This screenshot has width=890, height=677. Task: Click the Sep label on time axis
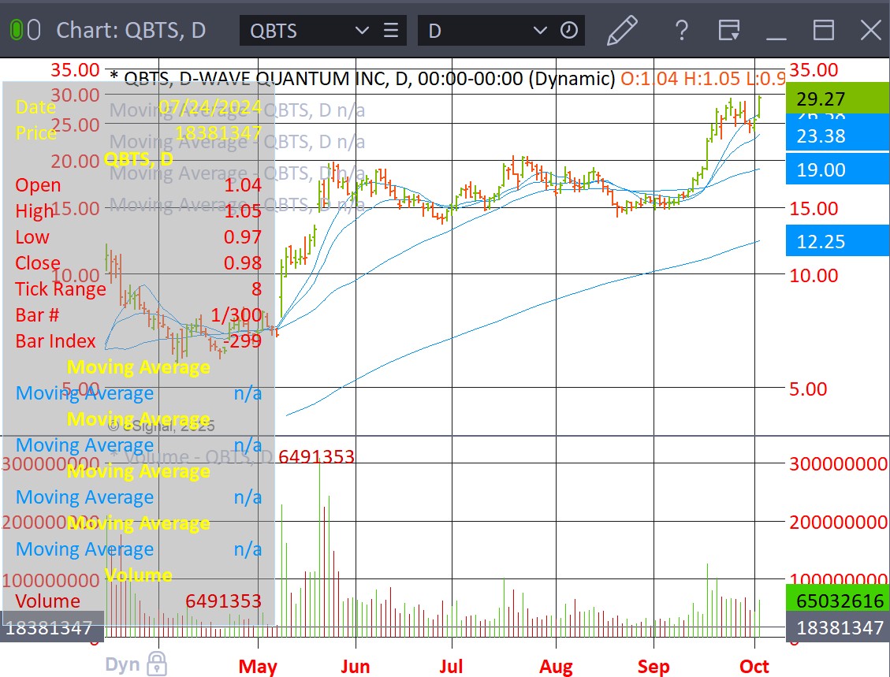(654, 667)
